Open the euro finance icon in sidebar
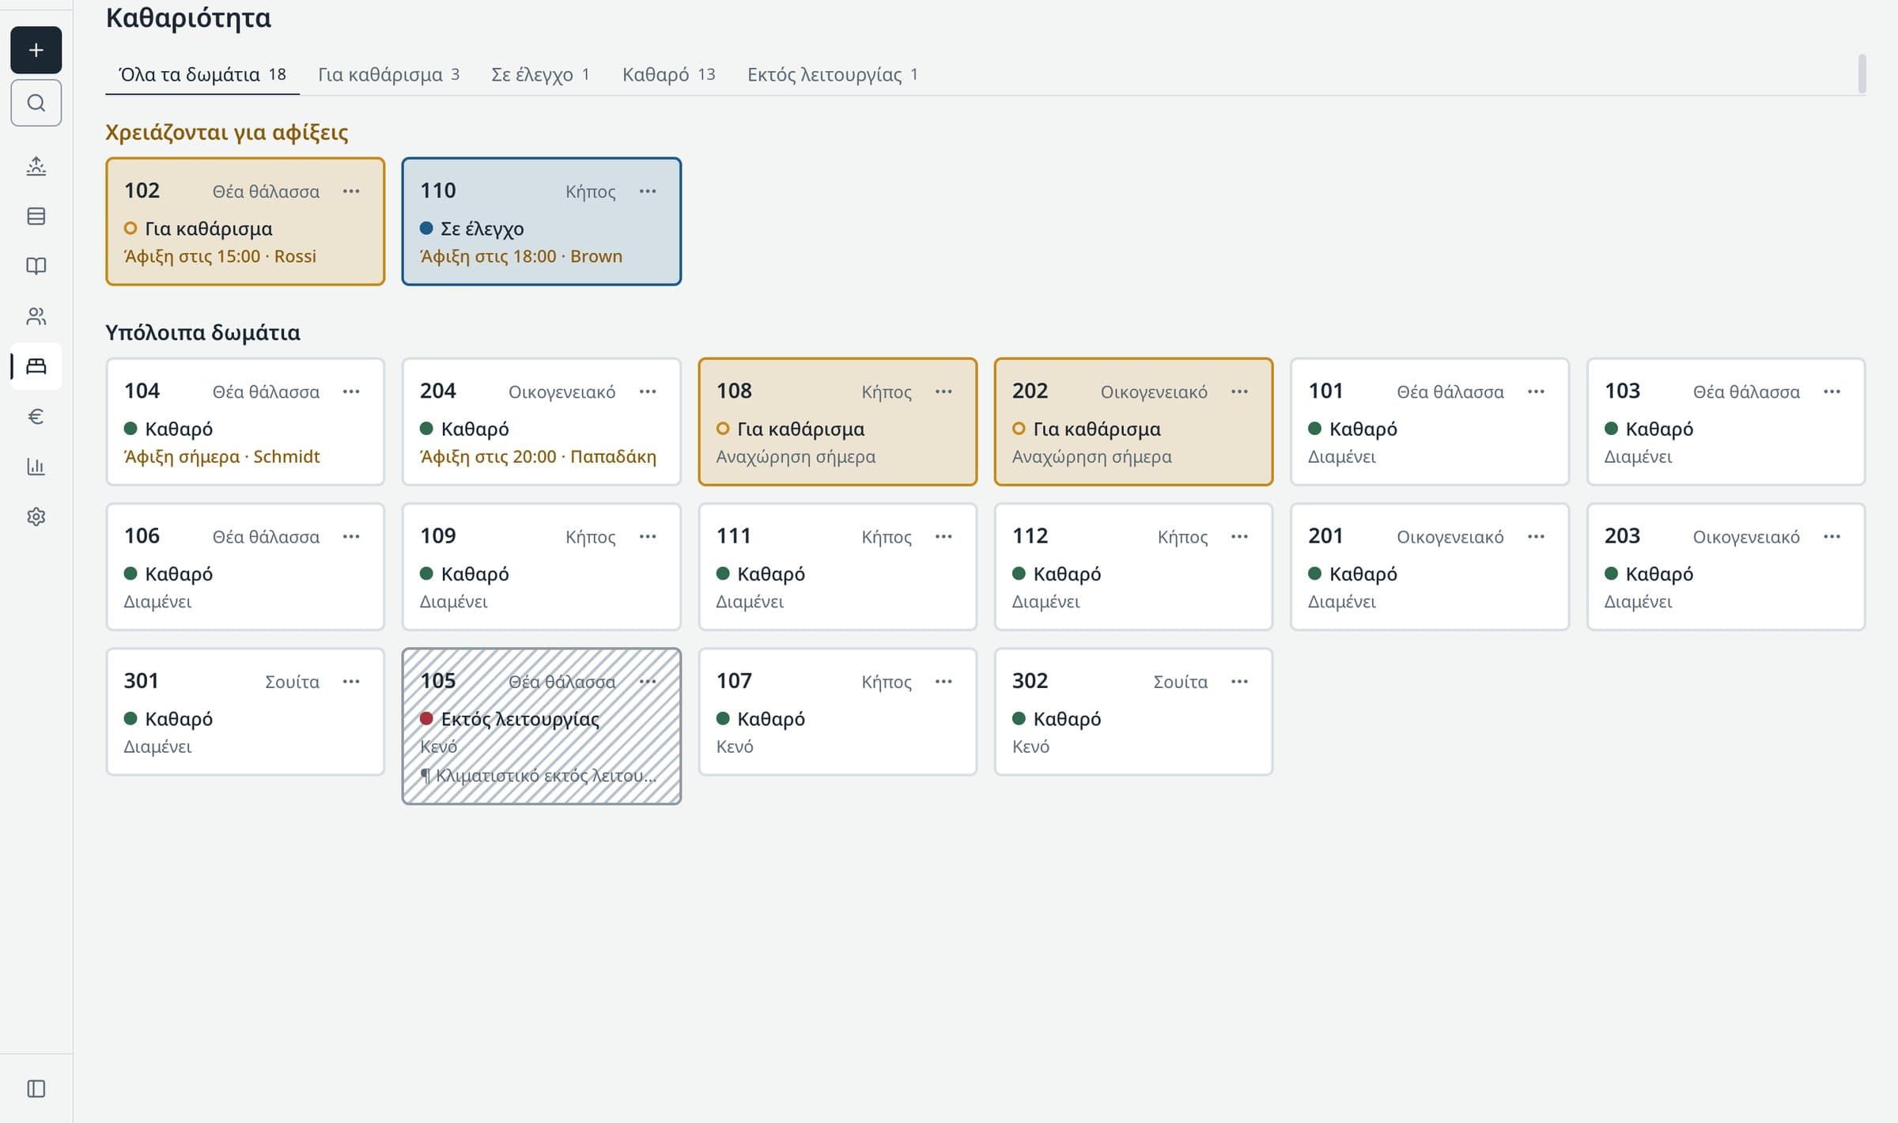The width and height of the screenshot is (1898, 1123). [36, 416]
